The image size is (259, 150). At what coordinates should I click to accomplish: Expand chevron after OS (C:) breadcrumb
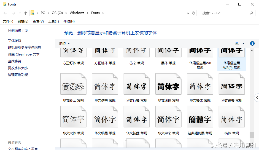click(x=66, y=13)
